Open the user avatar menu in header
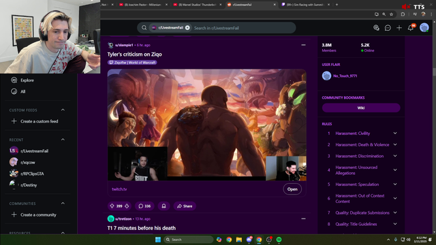The height and width of the screenshot is (245, 436). pos(424,28)
